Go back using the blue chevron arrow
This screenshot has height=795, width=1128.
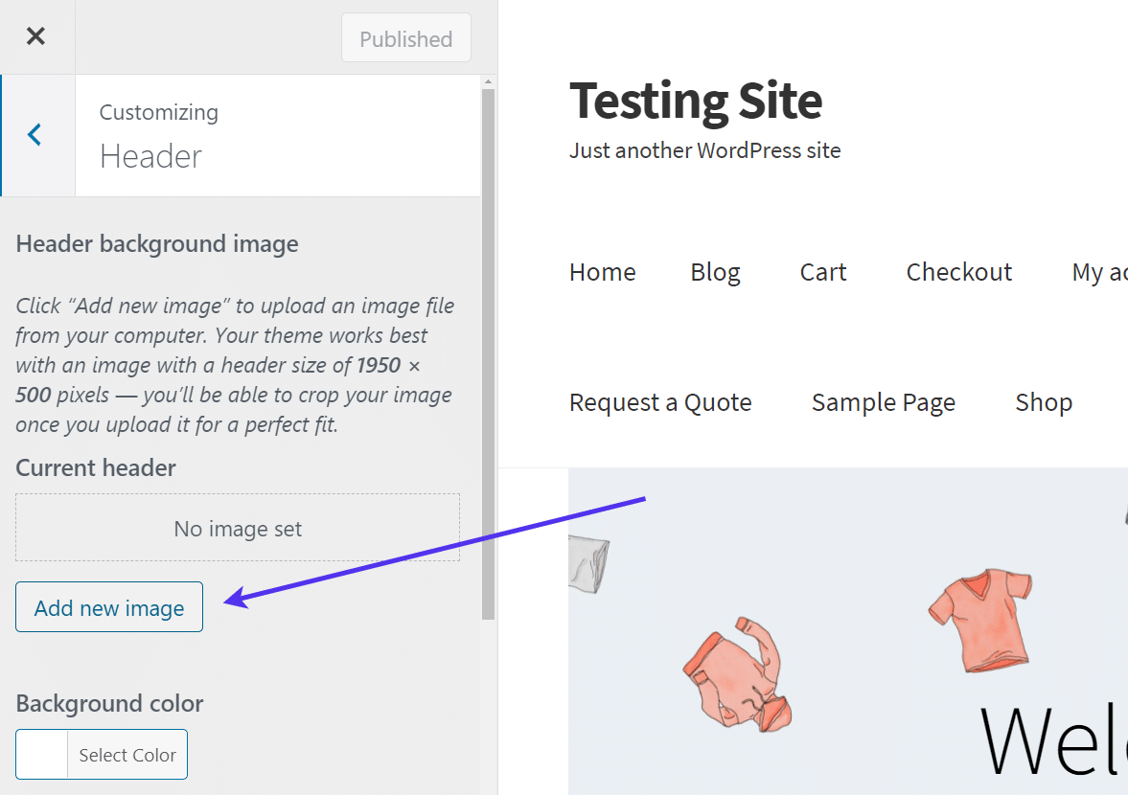pos(35,134)
